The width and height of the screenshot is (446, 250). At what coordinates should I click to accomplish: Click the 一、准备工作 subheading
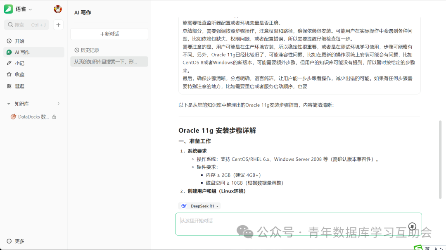click(195, 141)
